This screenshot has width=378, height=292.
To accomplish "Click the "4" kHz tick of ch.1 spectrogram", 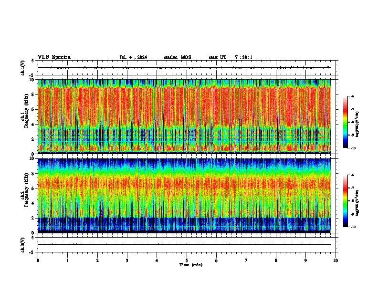I will 33,125.
